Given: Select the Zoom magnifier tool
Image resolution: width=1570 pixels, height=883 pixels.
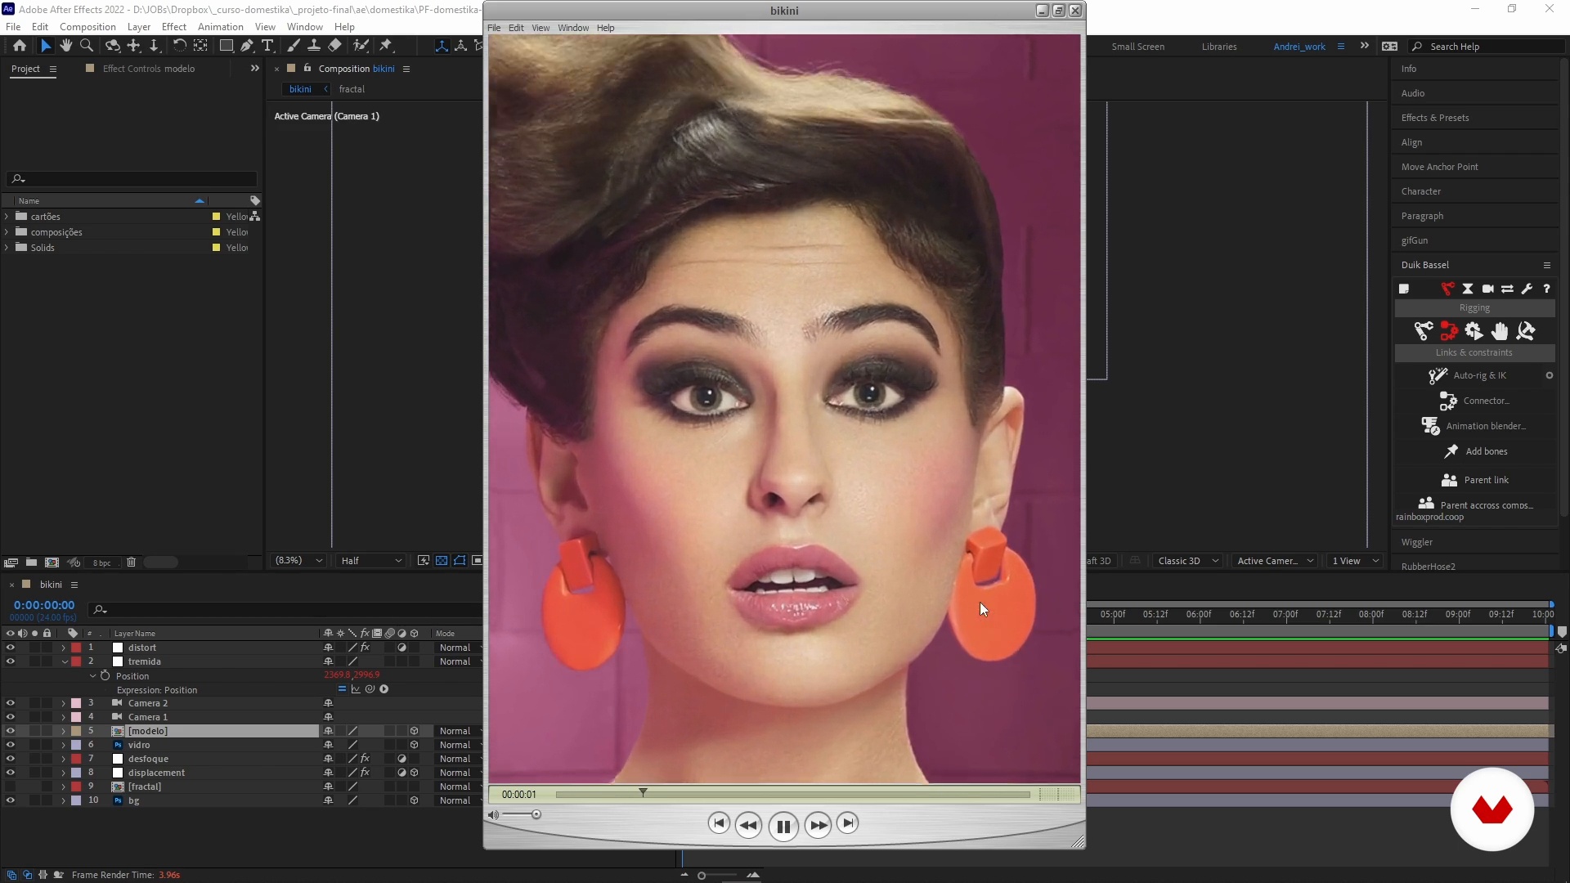Looking at the screenshot, I should [x=87, y=46].
